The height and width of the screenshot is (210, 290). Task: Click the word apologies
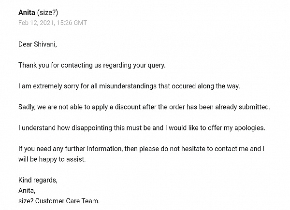click(250, 128)
